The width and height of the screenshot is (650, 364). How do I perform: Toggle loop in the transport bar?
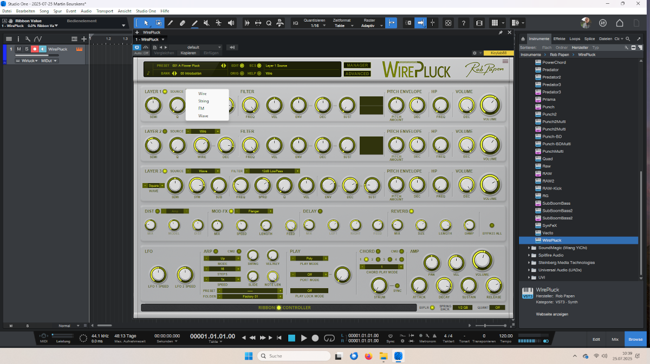[x=329, y=338]
